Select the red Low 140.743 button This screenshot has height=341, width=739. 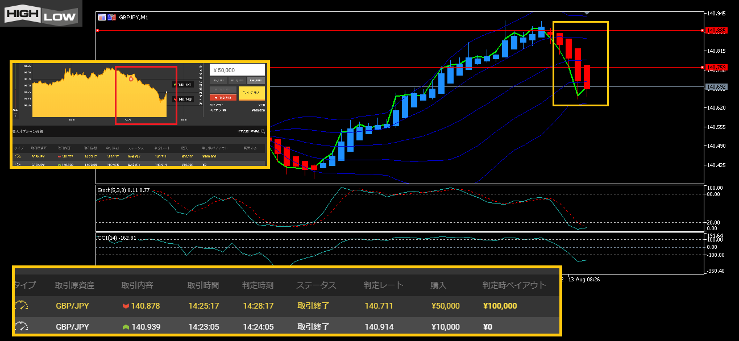(x=223, y=97)
